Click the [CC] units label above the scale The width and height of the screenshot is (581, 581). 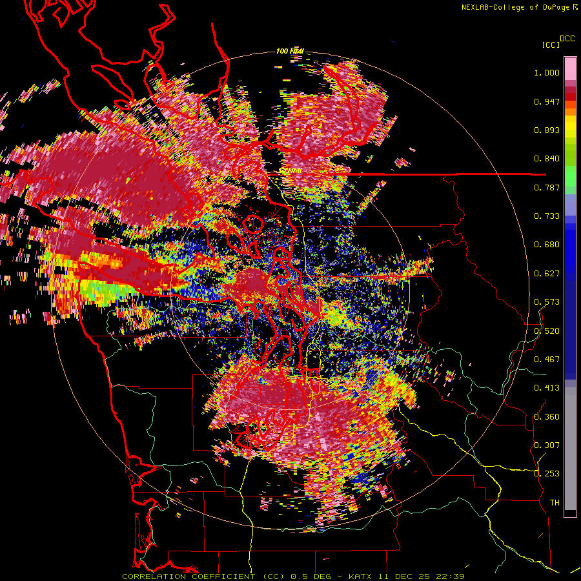pyautogui.click(x=551, y=45)
